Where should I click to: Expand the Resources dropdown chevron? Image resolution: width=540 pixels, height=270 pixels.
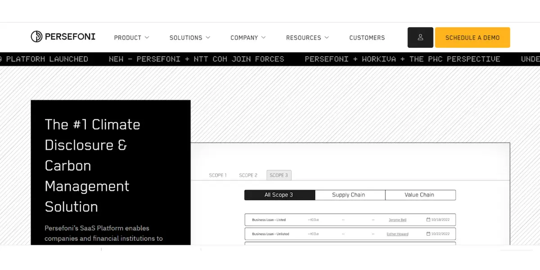(x=327, y=38)
